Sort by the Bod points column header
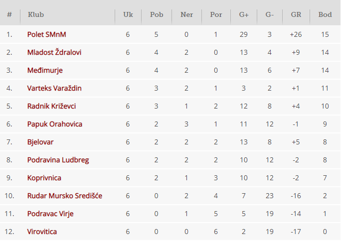Image resolution: width=341 pixels, height=241 pixels. click(325, 14)
